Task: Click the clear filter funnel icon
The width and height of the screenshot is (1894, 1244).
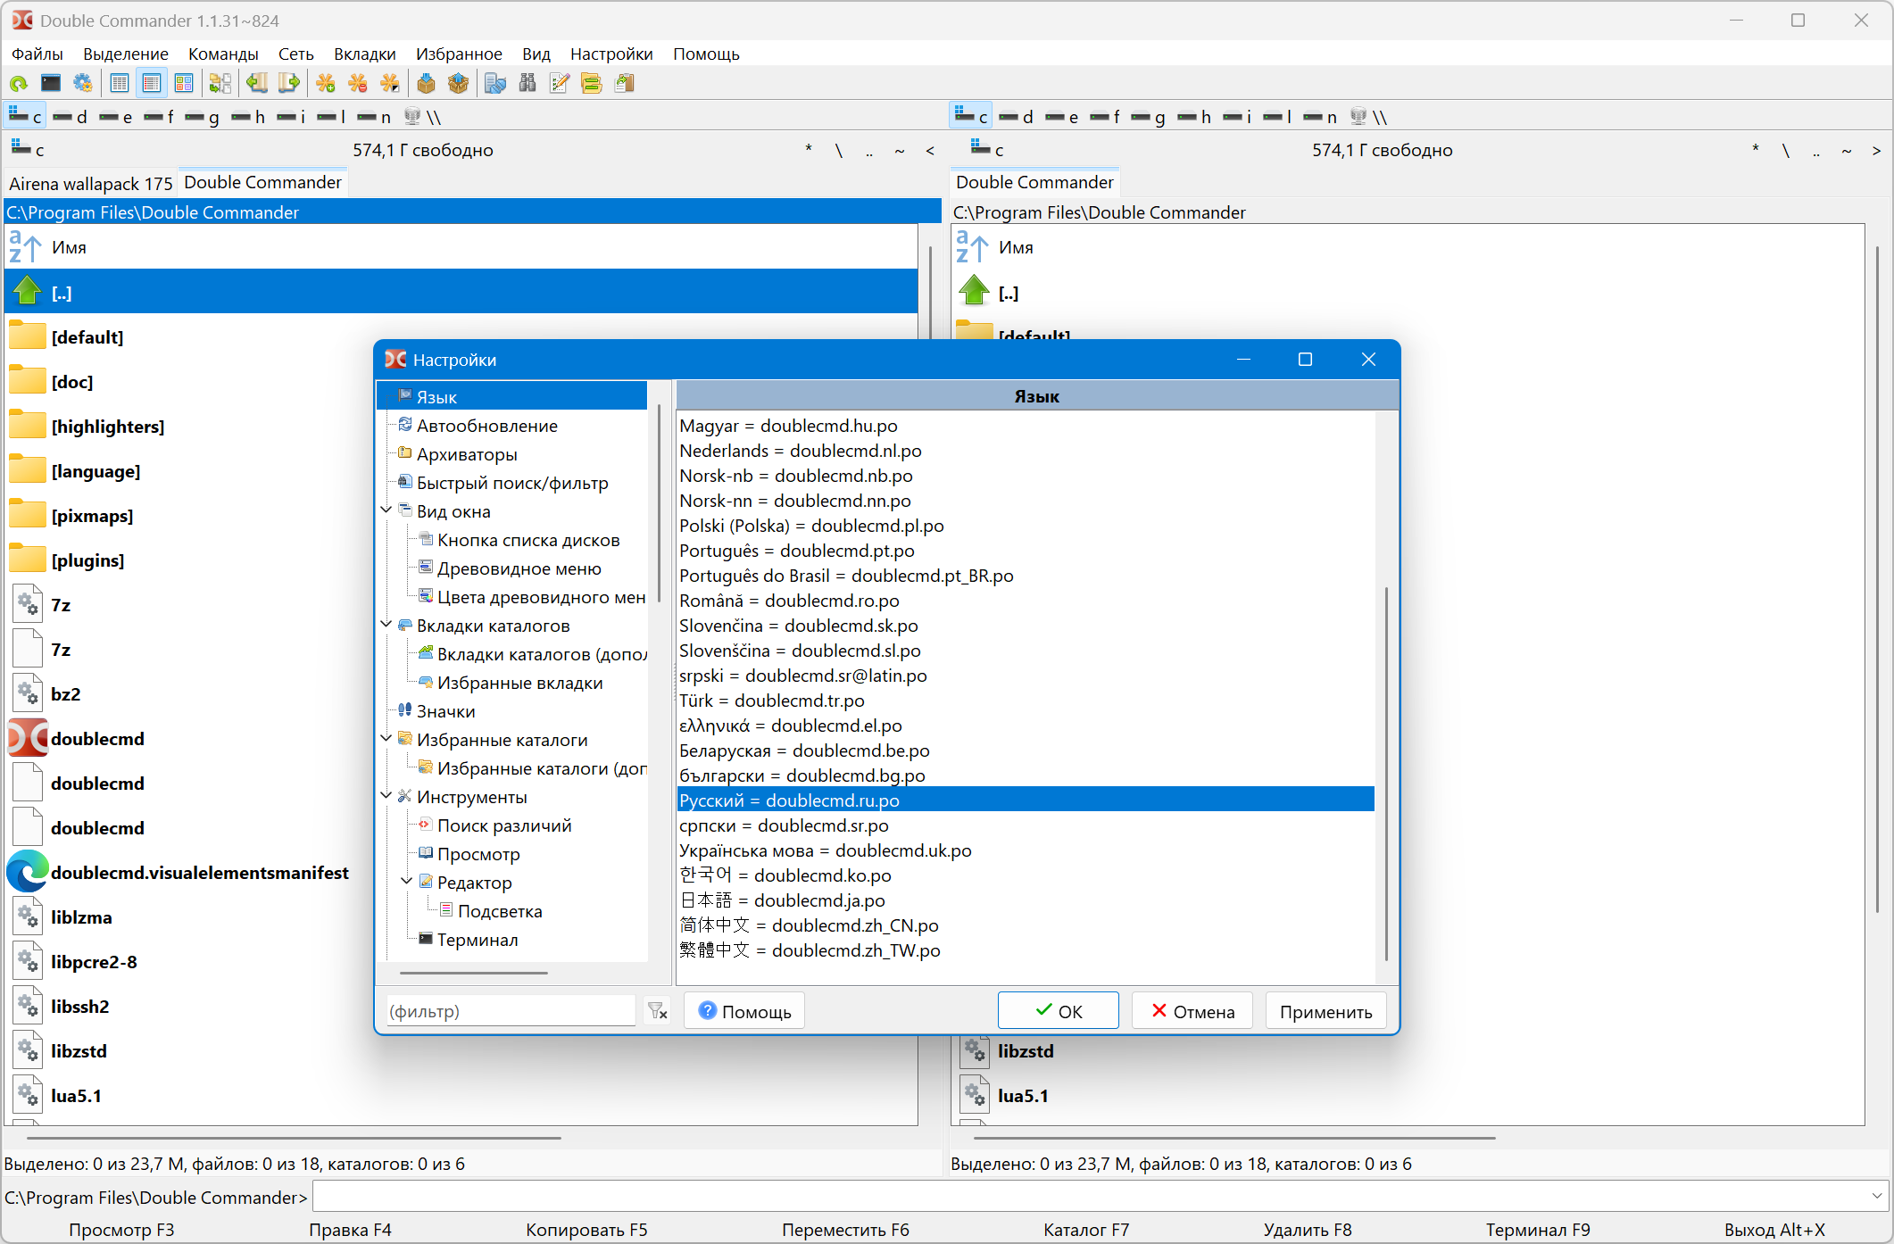Action: pyautogui.click(x=658, y=1011)
